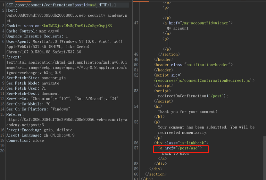Click the Connection: close header
Screen dimensions: 266x180
(25, 140)
